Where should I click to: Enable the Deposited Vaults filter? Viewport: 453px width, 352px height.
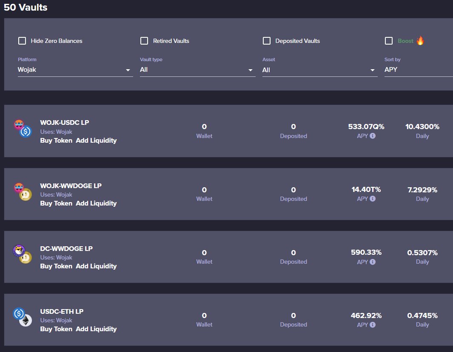[267, 41]
